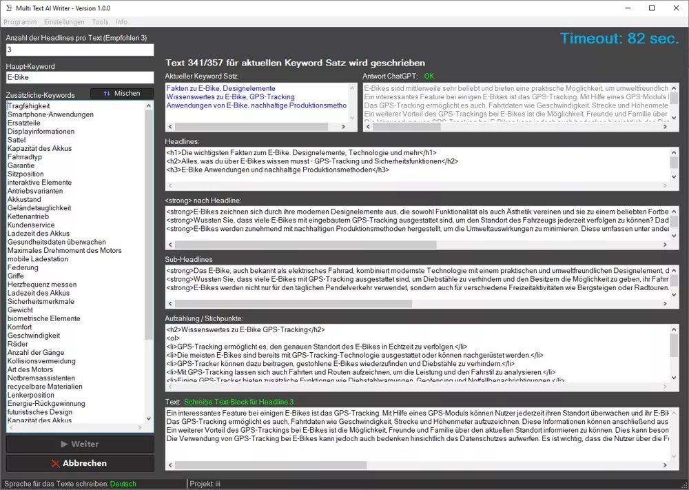The image size is (689, 490).
Task: Select interaktive Elemente keyword
Action: (39, 183)
